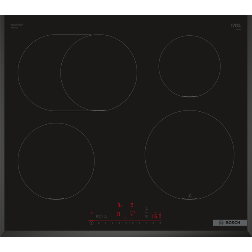Select the frying sensor pan icon above the timer

pos(147,209)
